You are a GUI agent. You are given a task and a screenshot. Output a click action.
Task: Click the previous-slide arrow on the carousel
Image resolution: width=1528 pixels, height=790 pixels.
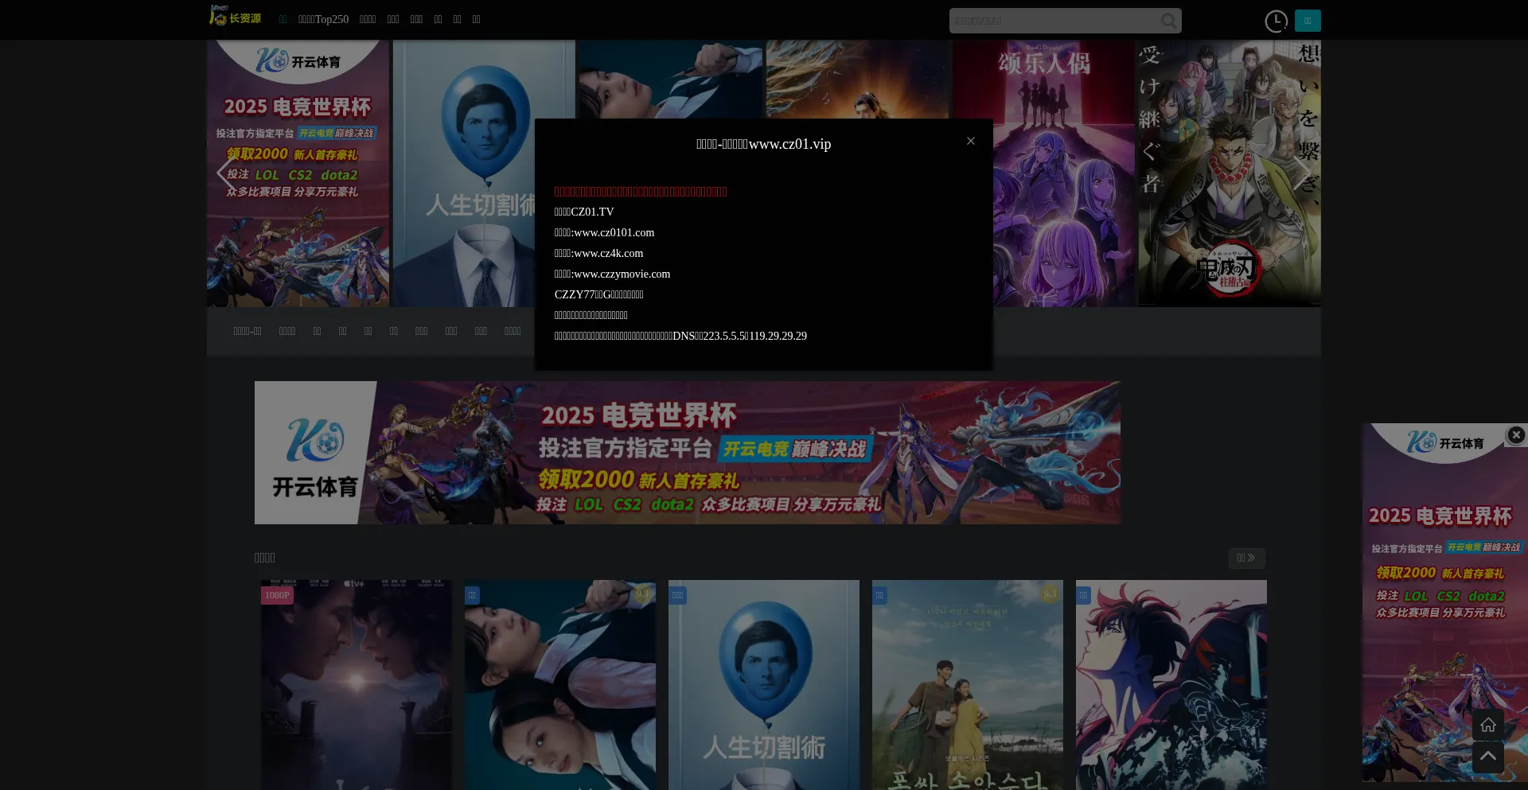click(225, 173)
